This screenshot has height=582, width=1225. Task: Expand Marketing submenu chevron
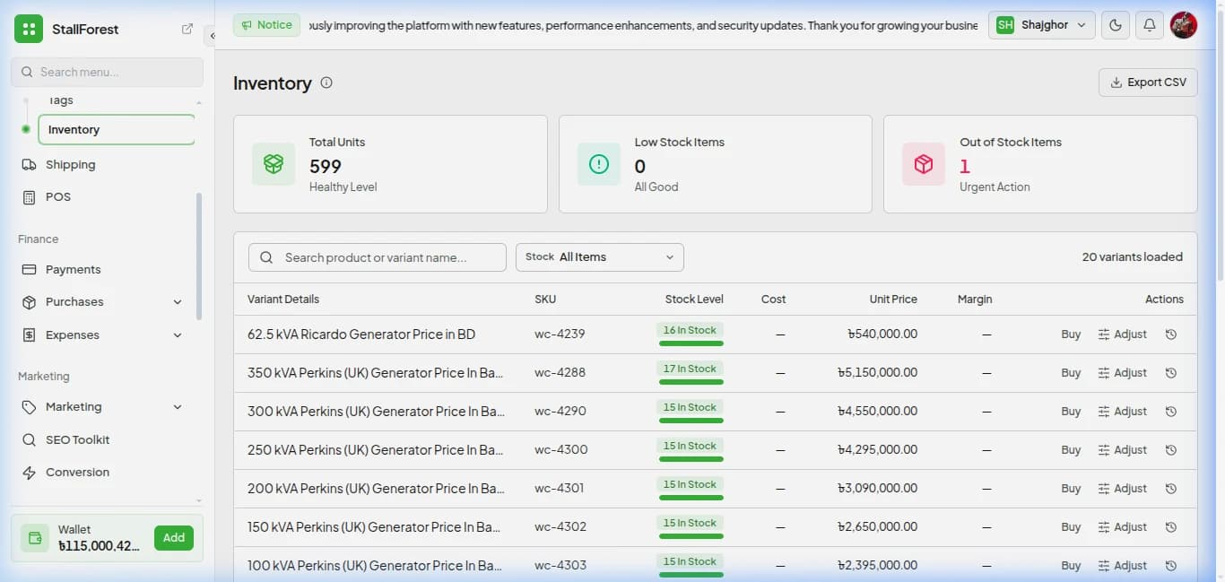178,407
